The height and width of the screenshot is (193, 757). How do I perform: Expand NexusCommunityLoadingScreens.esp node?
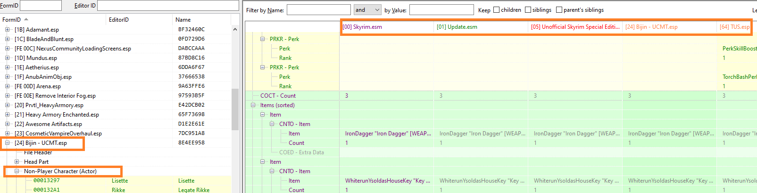point(7,49)
